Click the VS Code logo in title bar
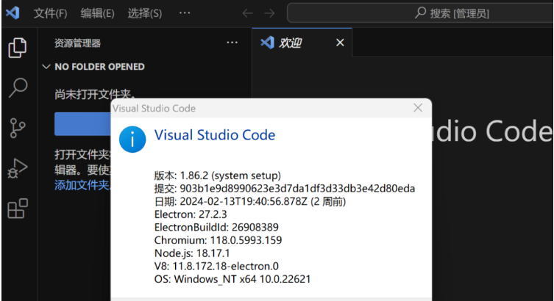The width and height of the screenshot is (554, 301). click(x=13, y=13)
